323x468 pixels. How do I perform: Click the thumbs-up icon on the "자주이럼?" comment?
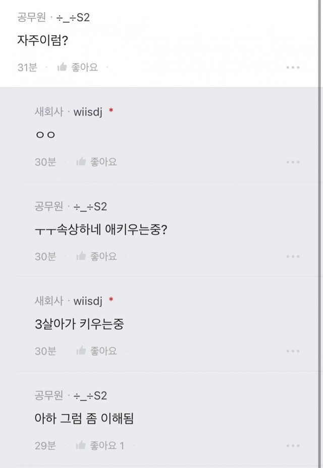click(62, 67)
